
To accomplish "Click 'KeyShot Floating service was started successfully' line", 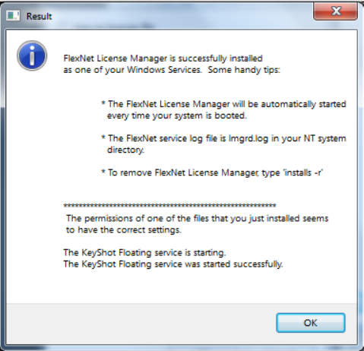I will pyautogui.click(x=173, y=264).
